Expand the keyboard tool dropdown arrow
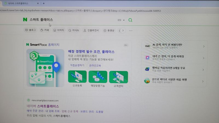Screen dimensions: 219x123 (x=124, y=20)
